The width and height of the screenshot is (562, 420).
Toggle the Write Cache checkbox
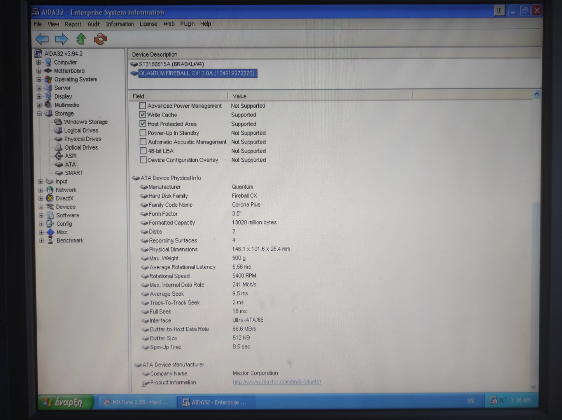tap(143, 115)
